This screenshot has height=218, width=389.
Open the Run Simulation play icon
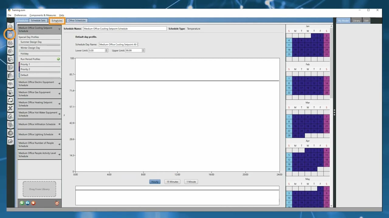click(x=10, y=133)
